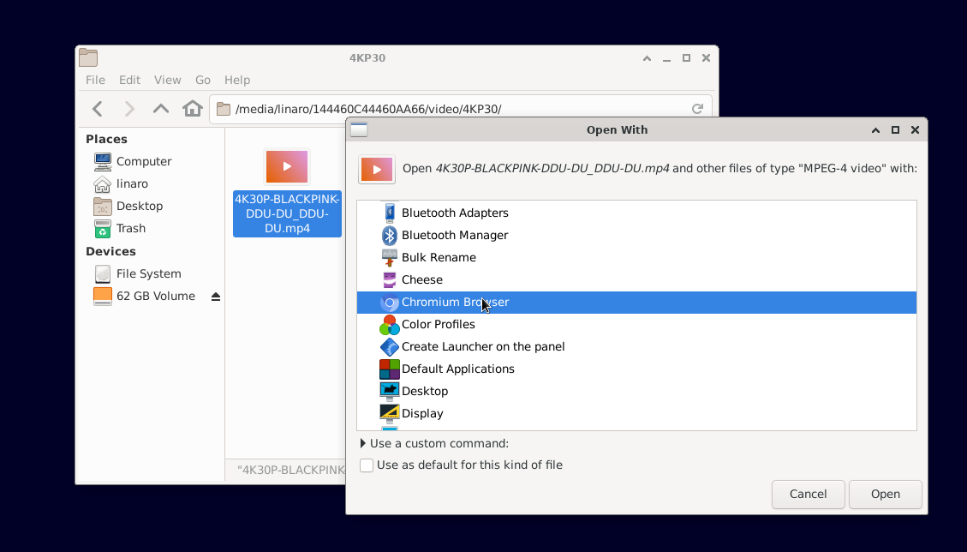Viewport: 967px width, 552px height.
Task: Click the Open button
Action: [x=885, y=495]
